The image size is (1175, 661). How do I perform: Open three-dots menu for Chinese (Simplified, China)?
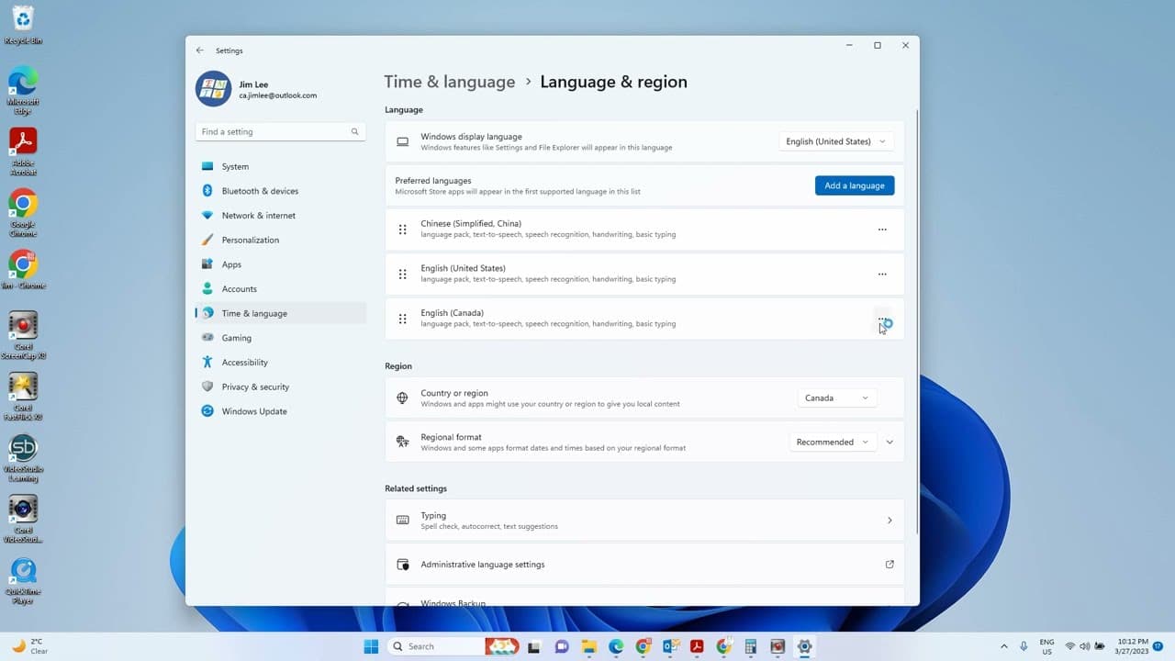tap(882, 230)
